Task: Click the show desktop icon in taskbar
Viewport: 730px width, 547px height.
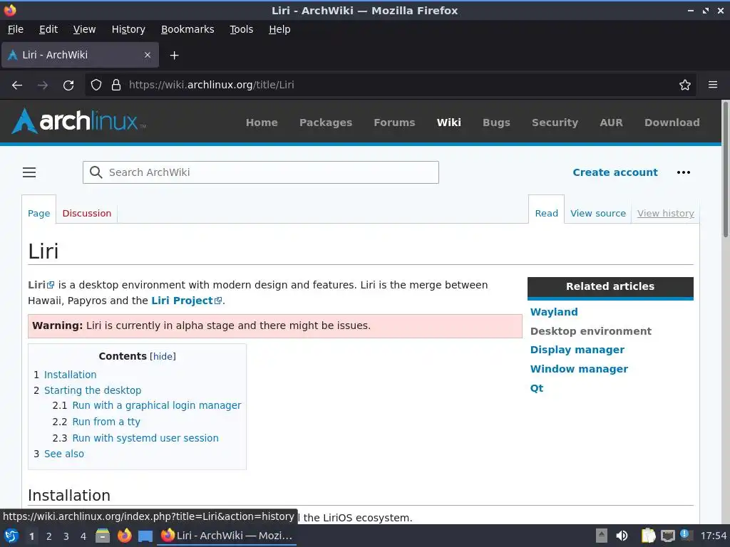Action: 145,536
